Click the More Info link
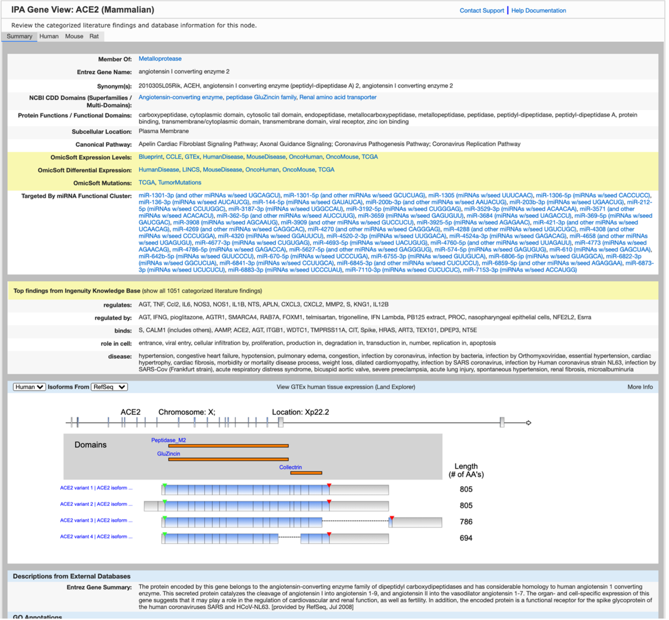Viewport: 669px width, 620px height. point(640,387)
